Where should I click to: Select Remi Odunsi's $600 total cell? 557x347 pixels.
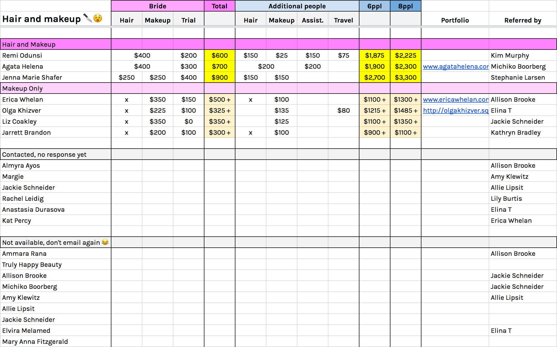tap(220, 56)
